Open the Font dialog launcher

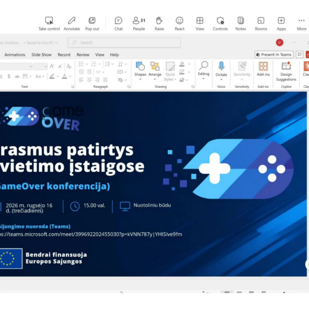pos(73,86)
